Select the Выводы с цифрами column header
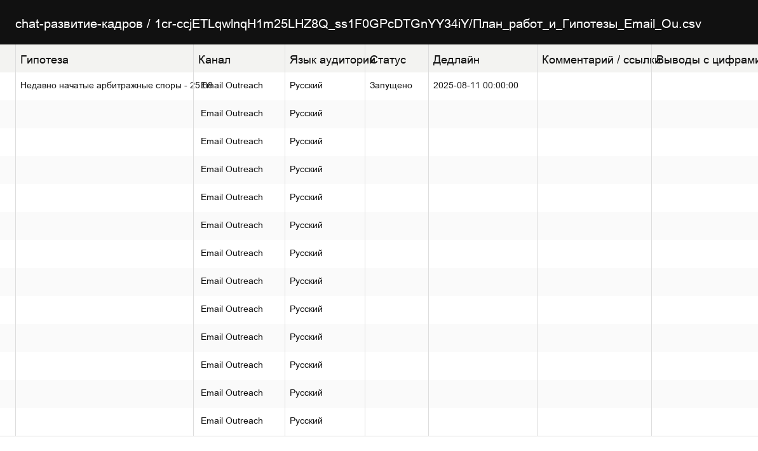Viewport: 758px width, 451px height. click(x=705, y=60)
